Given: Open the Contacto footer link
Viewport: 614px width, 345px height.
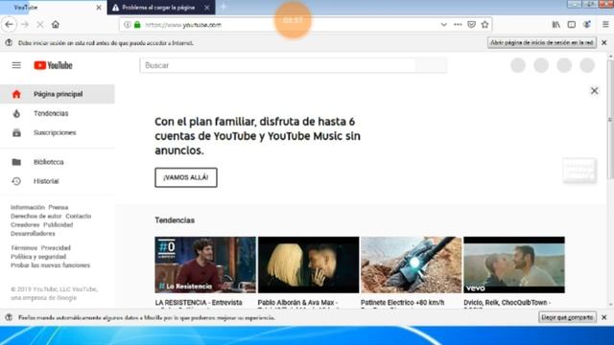Looking at the screenshot, I should tap(79, 217).
